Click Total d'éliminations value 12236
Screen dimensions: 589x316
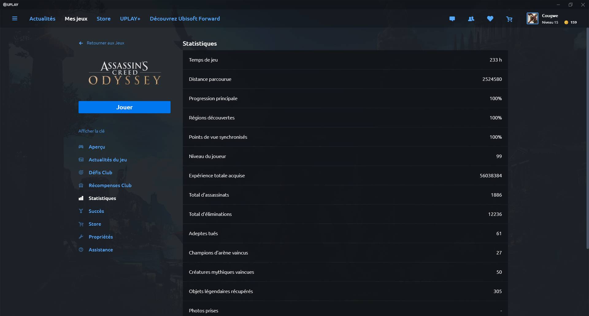coord(495,214)
